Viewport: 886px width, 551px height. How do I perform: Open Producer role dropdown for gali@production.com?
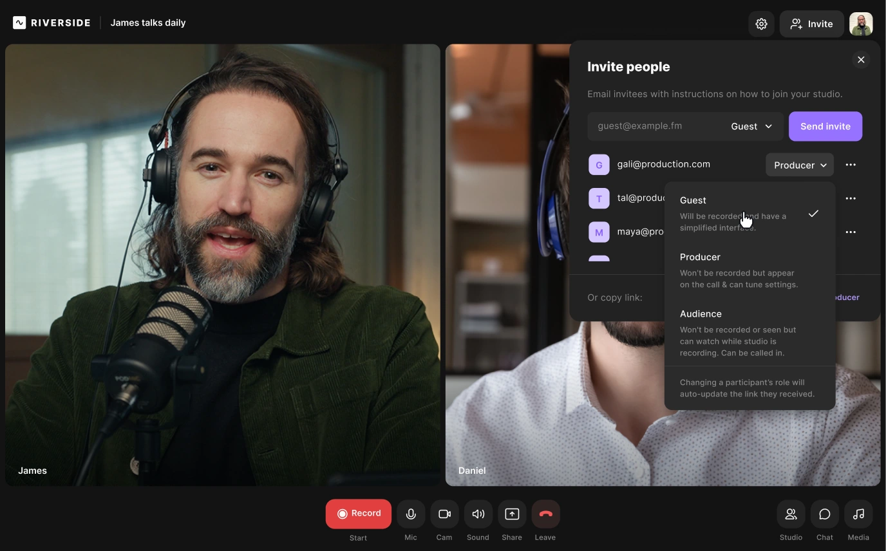[800, 165]
